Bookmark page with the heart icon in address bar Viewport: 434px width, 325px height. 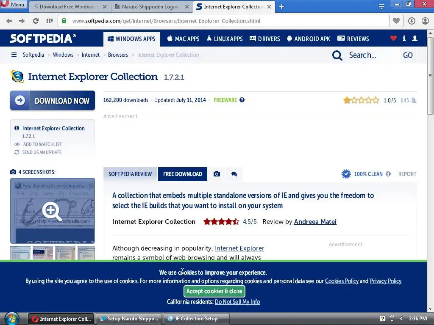396,21
